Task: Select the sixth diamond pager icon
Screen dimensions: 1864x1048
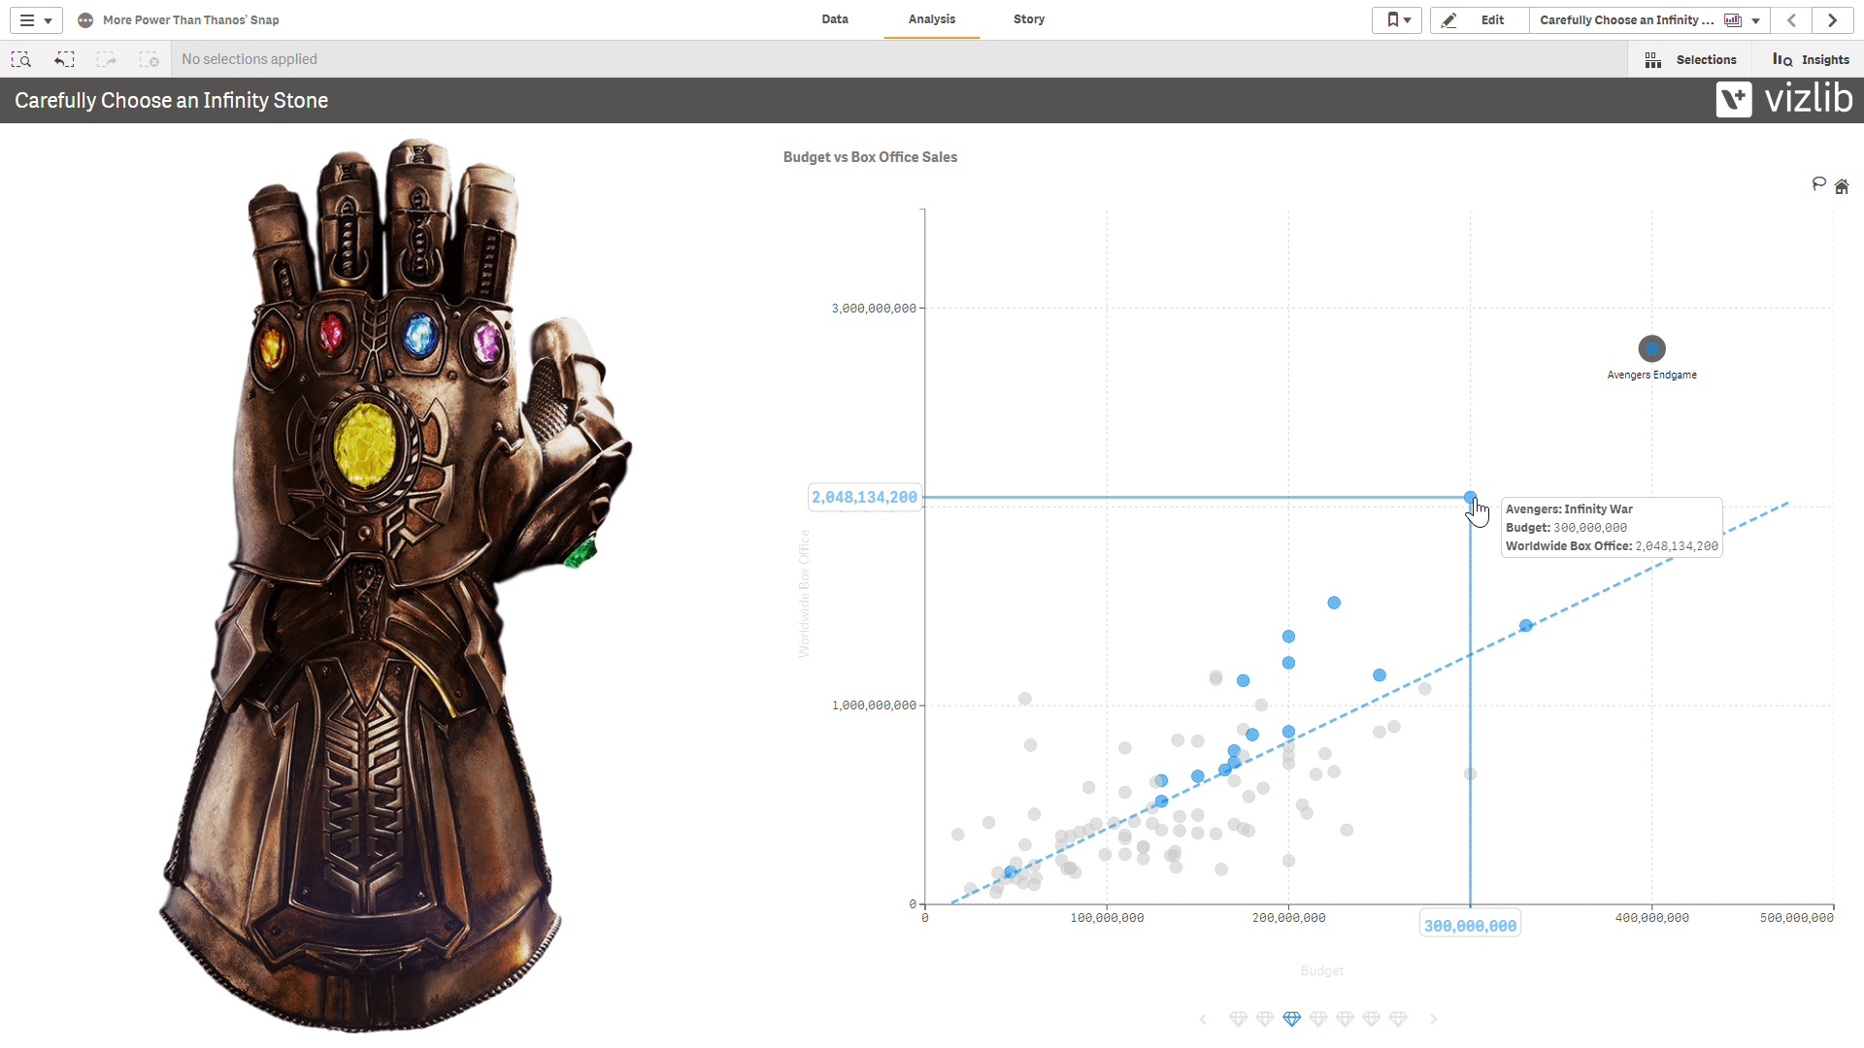Action: [1371, 1019]
